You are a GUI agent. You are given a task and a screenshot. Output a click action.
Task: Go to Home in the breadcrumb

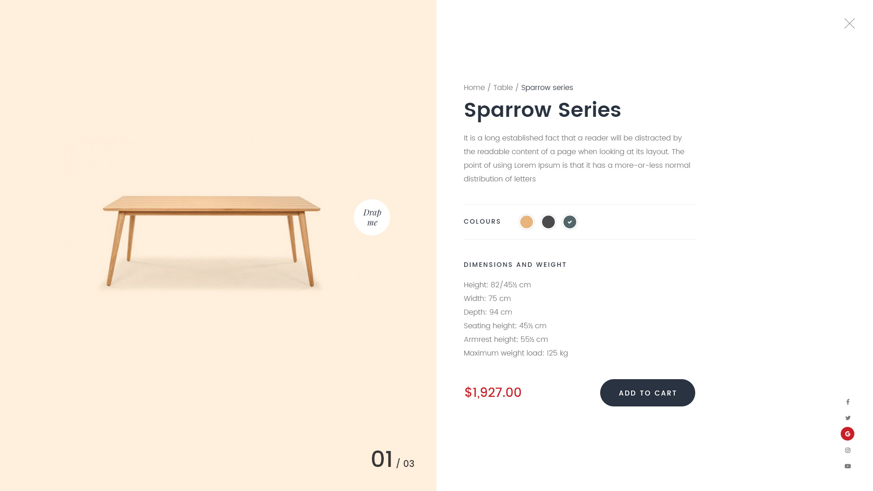tap(474, 88)
